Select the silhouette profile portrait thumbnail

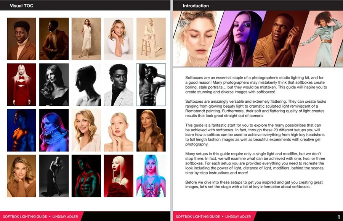point(86,84)
